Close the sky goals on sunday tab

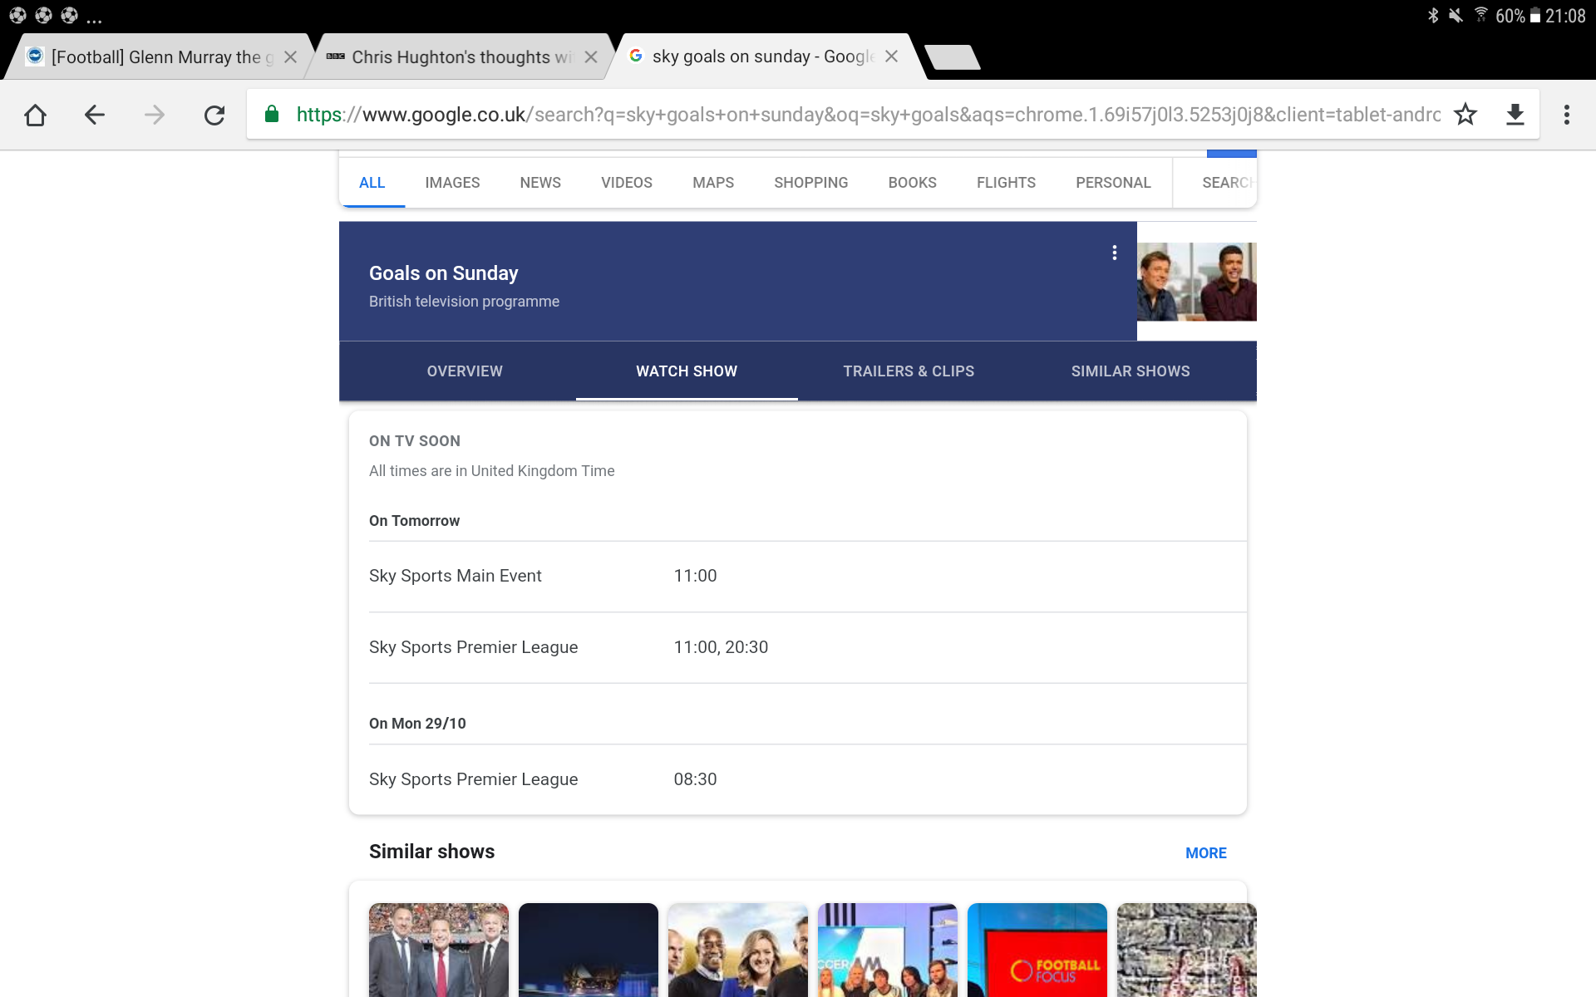[891, 56]
